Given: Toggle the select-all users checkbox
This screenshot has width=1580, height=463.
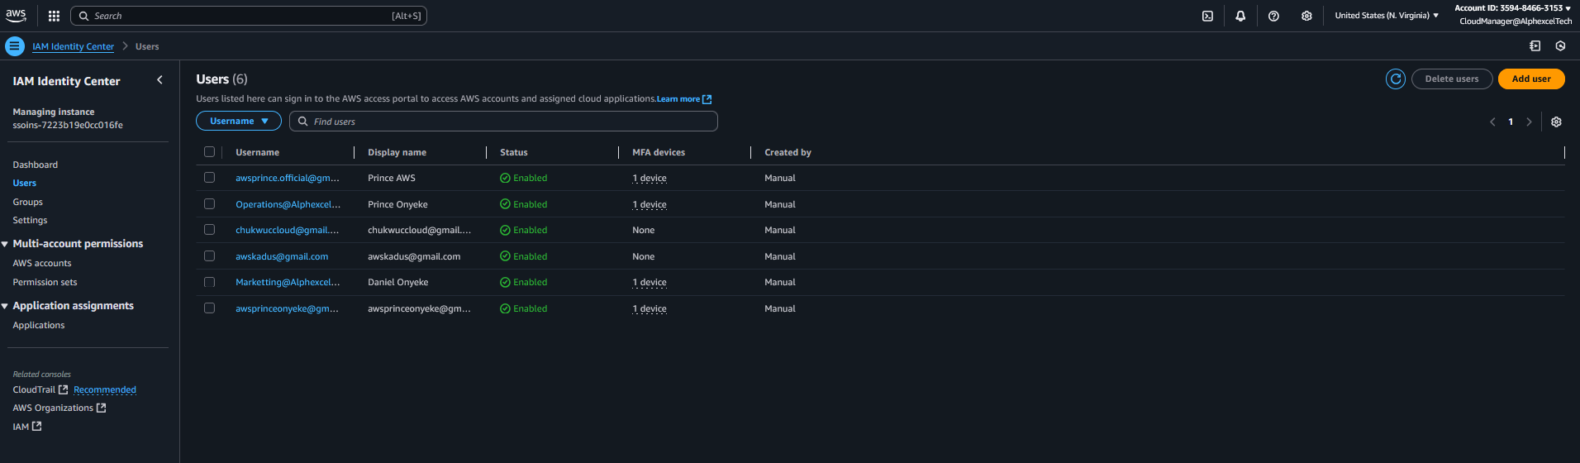Looking at the screenshot, I should pyautogui.click(x=209, y=152).
